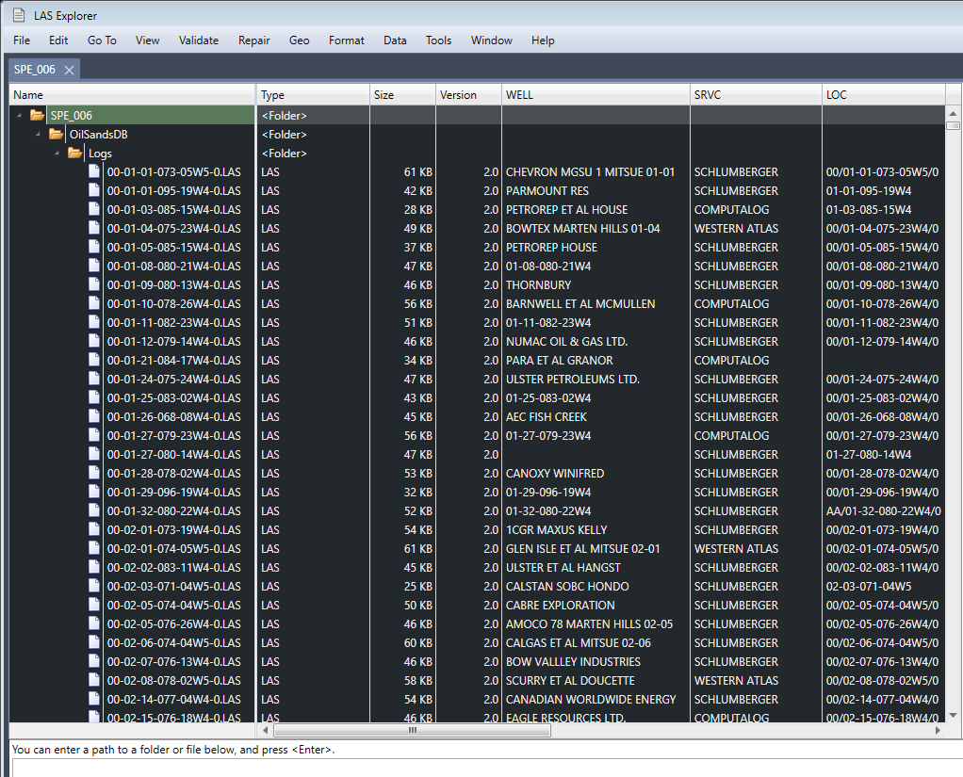Select the 00-02-08-078-02W5-0.LAS file row
The image size is (963, 777).
coord(477,680)
